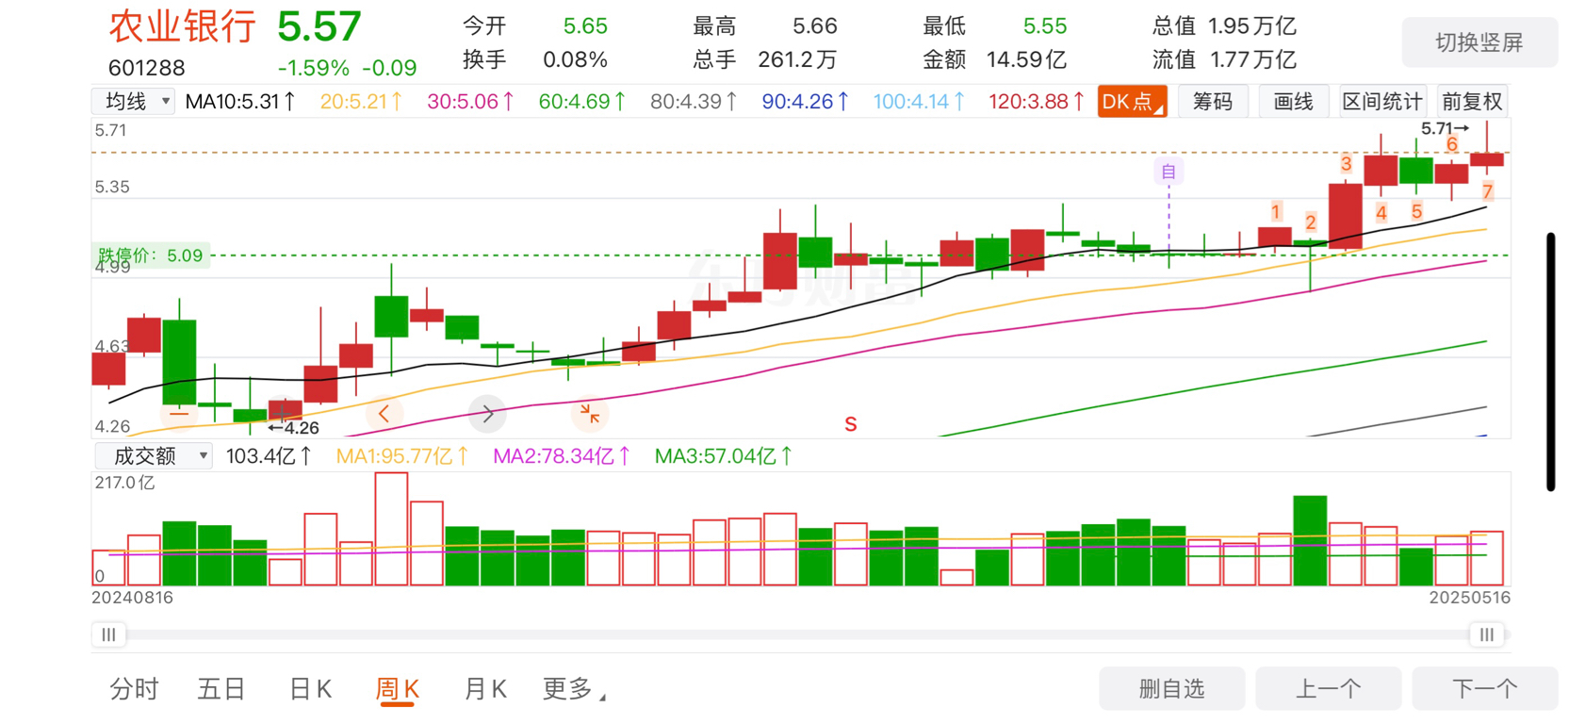Click the left arrow chart navigation icon
Viewport: 1569px width, 724px height.
coord(384,413)
